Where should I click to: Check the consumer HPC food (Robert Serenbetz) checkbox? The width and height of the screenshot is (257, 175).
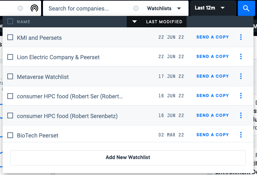click(x=10, y=115)
